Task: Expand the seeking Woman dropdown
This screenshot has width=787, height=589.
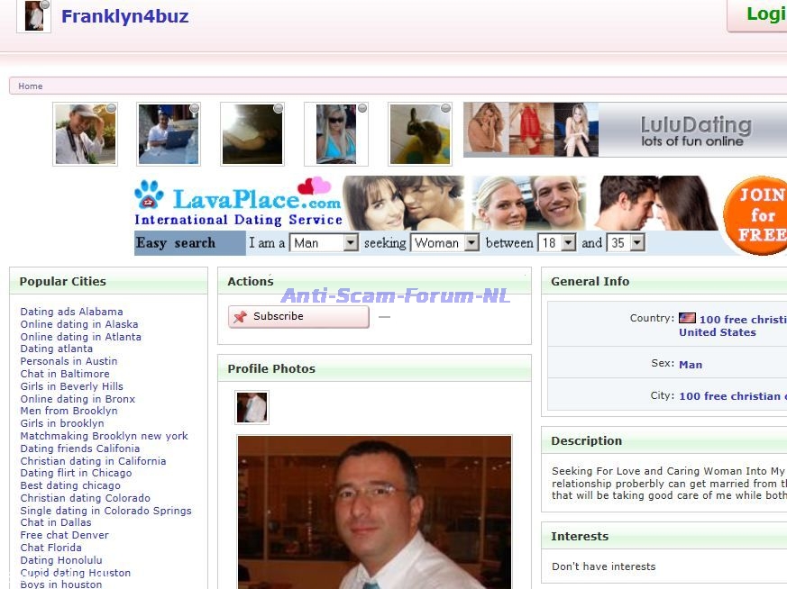Action: pos(444,243)
